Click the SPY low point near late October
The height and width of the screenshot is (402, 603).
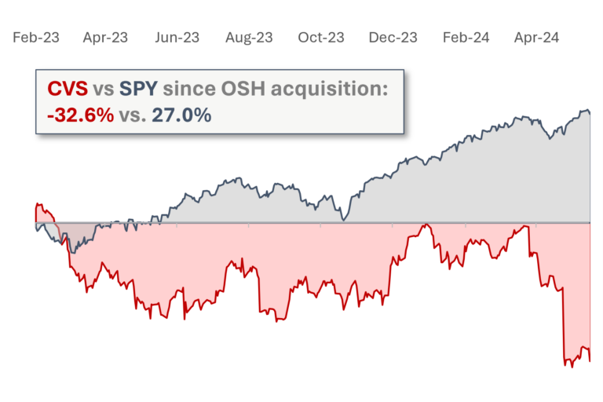343,220
